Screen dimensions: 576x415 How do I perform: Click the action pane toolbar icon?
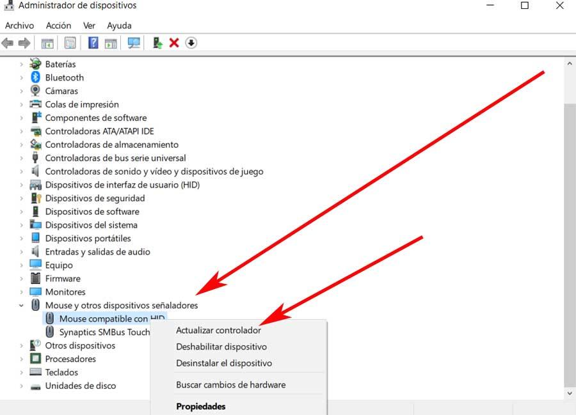tap(111, 43)
